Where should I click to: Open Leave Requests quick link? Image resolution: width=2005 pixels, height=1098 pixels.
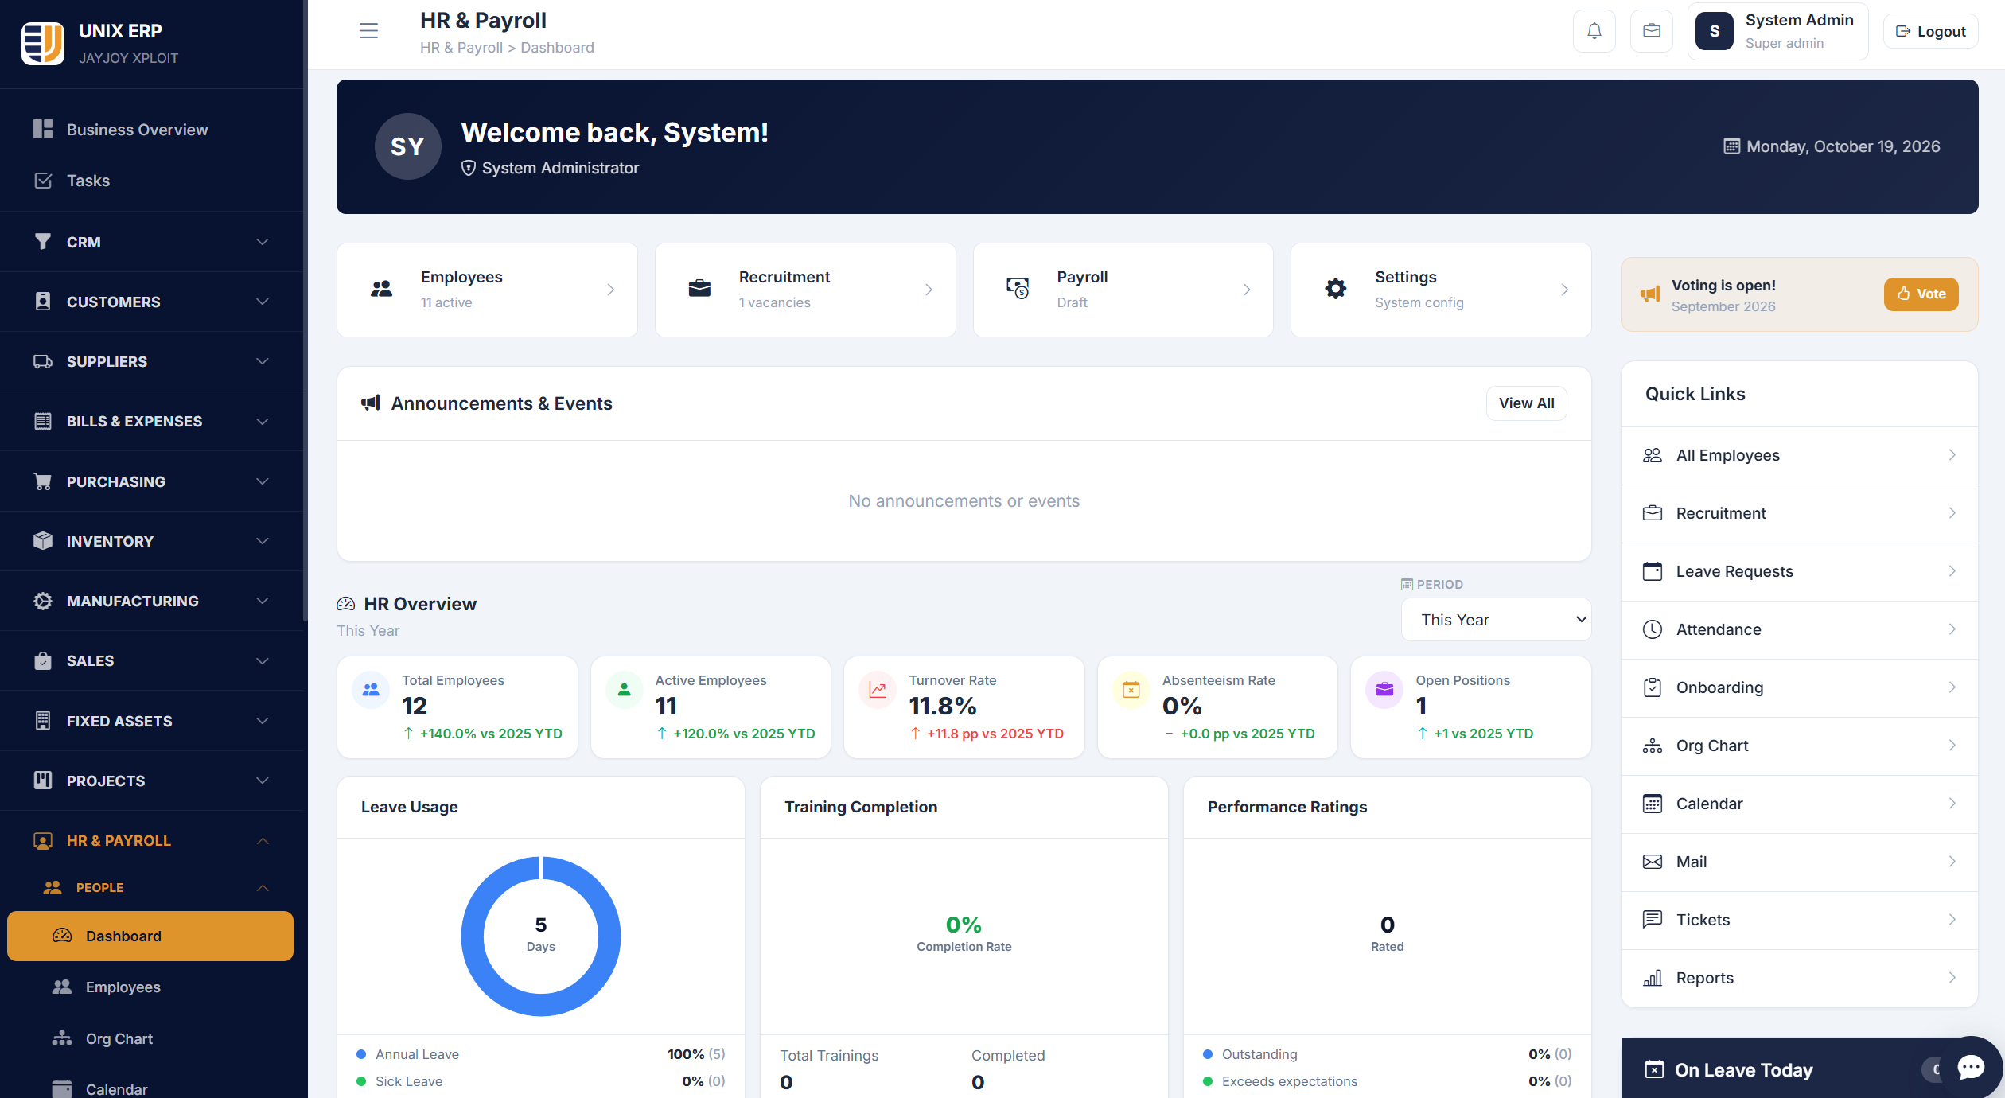(1800, 572)
